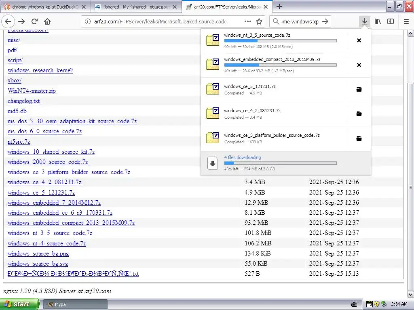Open the xbox/ directory link
The image size is (414, 310).
pos(15,80)
